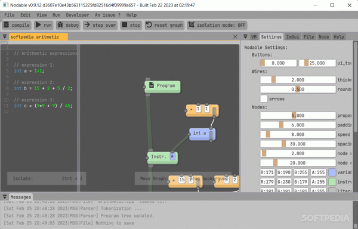Close the softpedia aritmetic tab

pyautogui.click(x=235, y=37)
